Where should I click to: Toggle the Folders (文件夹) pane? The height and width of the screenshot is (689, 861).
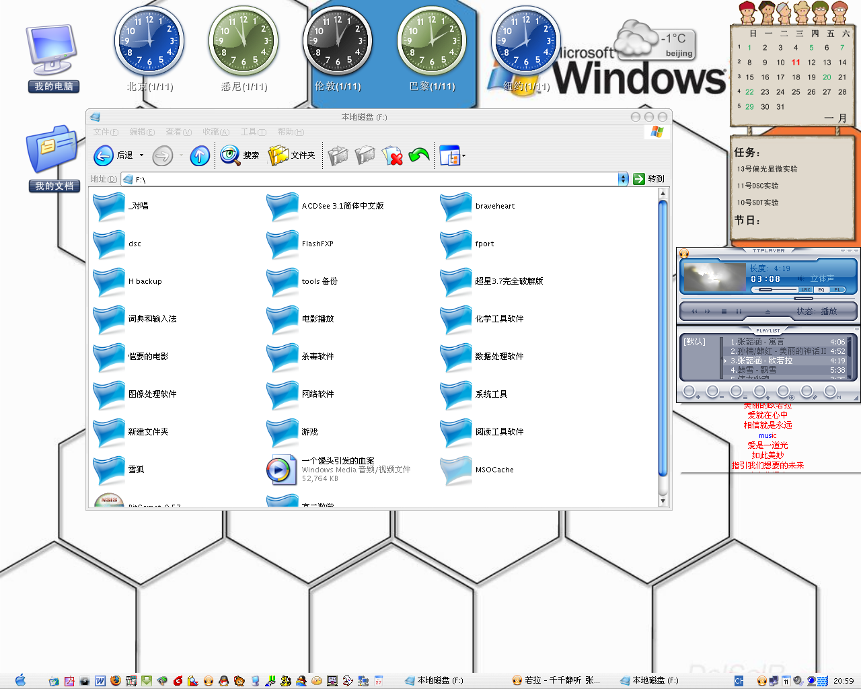click(x=292, y=155)
